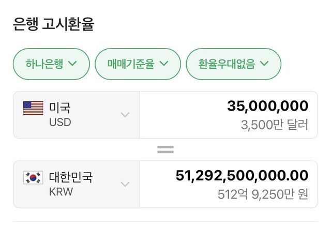Open the 하나은행 bank selector pill
The image size is (331, 228).
point(51,64)
